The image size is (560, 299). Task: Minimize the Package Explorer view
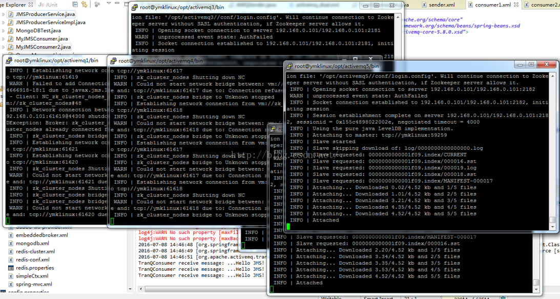coord(118,4)
